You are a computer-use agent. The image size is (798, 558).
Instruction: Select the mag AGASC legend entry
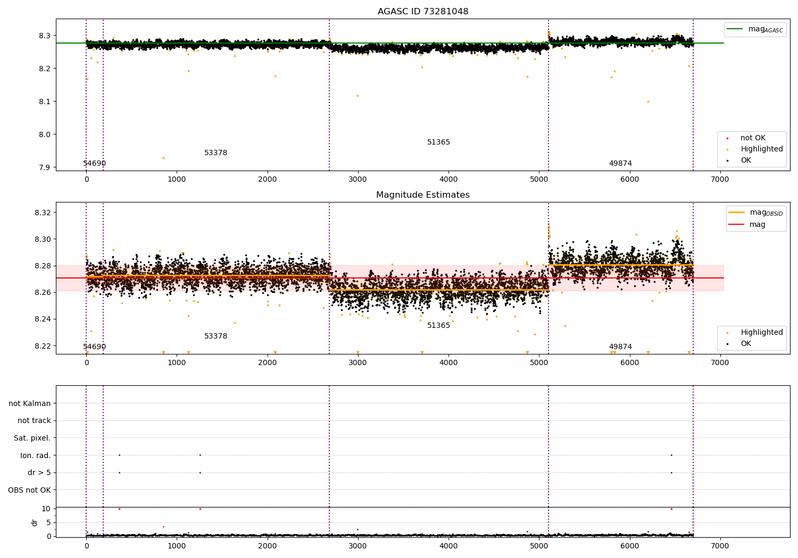point(755,29)
